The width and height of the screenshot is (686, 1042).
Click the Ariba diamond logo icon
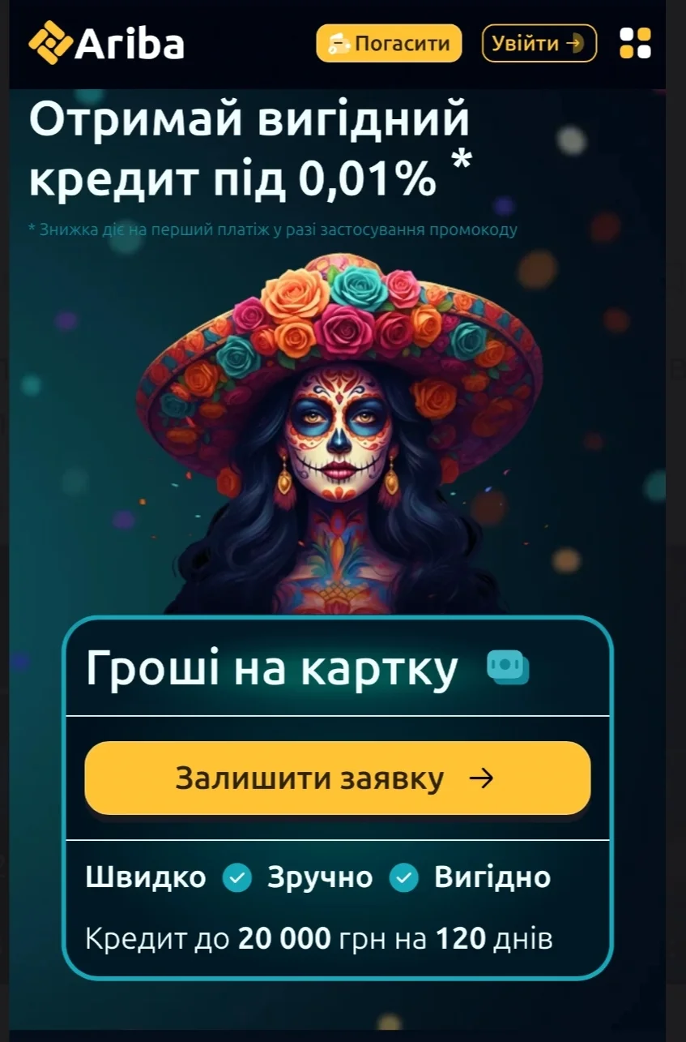pyautogui.click(x=50, y=42)
